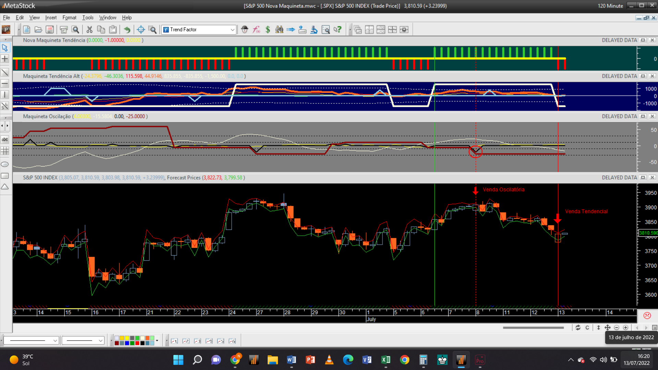This screenshot has width=658, height=370.
Task: Click the zoom in plus icon
Action: pos(625,328)
